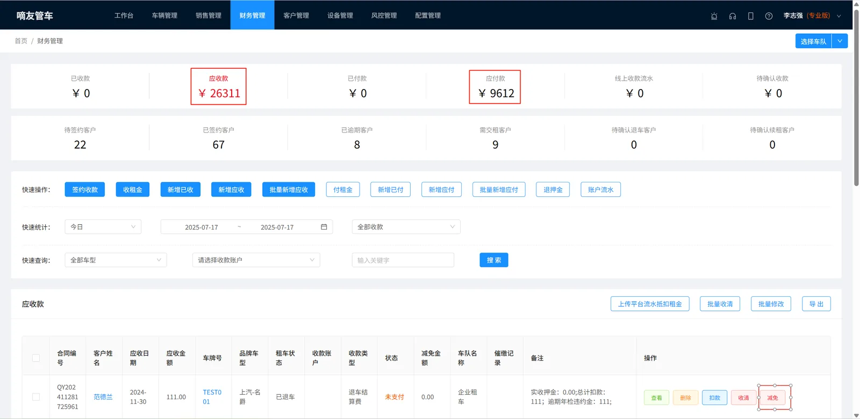This screenshot has width=860, height=419.
Task: Click the 收租金 button
Action: pos(133,190)
